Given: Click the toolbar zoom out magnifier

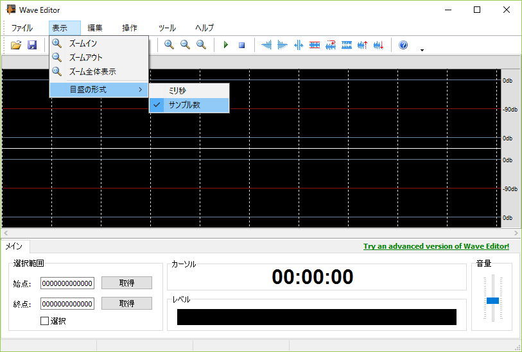Looking at the screenshot, I should (185, 44).
